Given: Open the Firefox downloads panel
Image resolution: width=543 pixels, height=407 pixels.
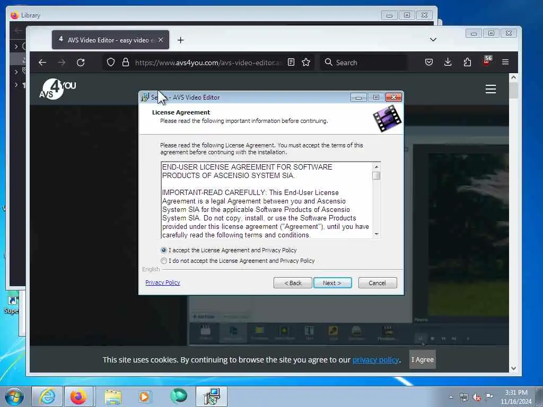Looking at the screenshot, I should (x=448, y=63).
